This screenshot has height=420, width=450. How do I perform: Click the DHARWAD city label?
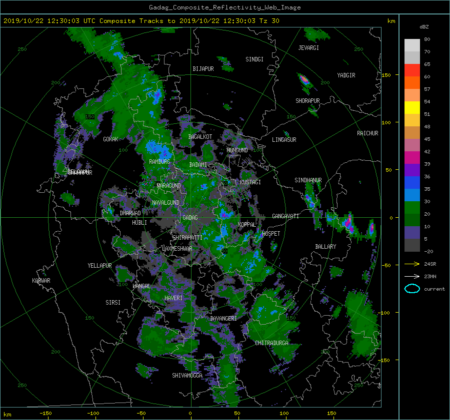click(130, 213)
